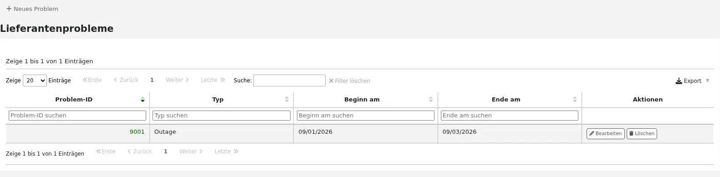Click the Export download icon
Screen dimensions: 720x177
[679, 81]
